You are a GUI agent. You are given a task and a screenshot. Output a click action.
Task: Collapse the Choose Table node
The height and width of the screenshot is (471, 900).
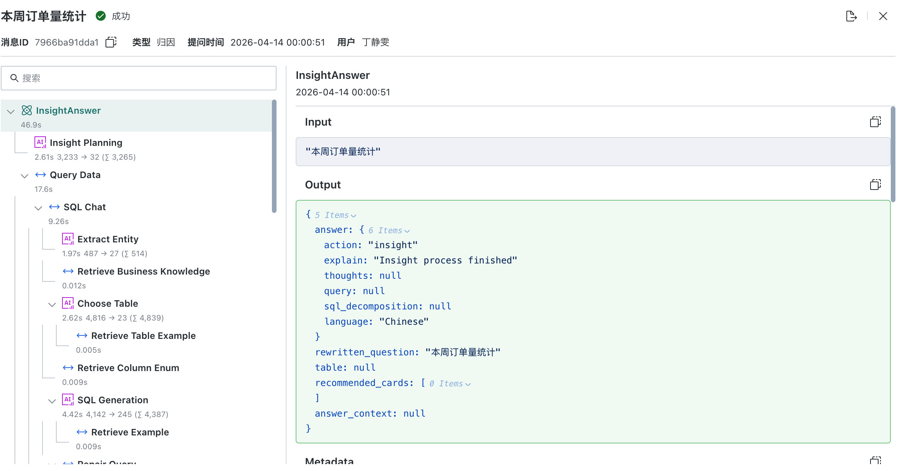pos(52,304)
